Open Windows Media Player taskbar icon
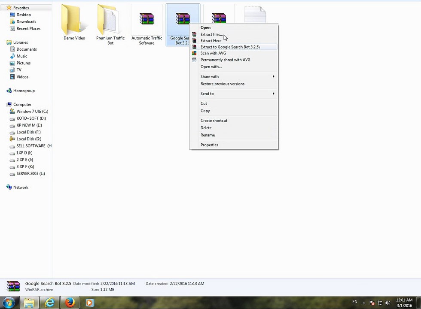421x309 pixels. point(89,303)
